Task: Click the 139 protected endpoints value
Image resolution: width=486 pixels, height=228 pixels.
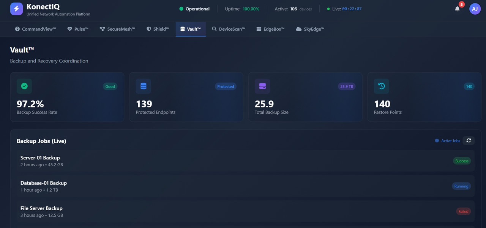Action: click(x=144, y=104)
